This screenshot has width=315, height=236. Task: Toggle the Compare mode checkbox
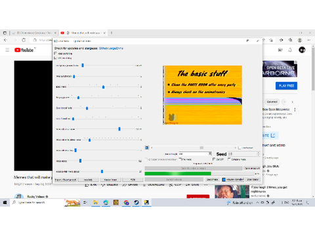point(229,159)
